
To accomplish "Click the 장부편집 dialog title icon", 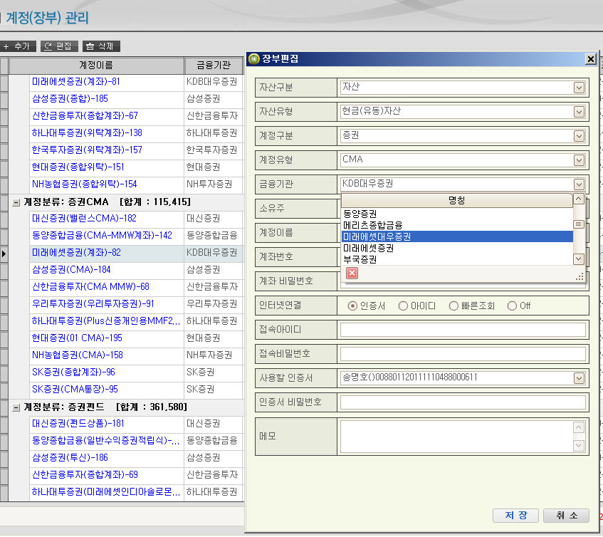I will pos(254,59).
